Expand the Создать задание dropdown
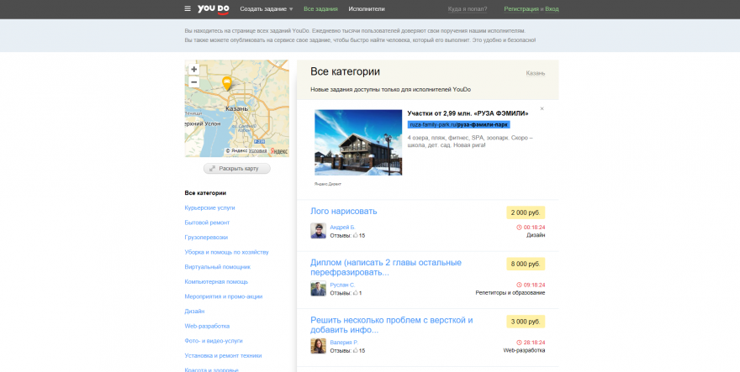The image size is (740, 372). click(x=266, y=8)
